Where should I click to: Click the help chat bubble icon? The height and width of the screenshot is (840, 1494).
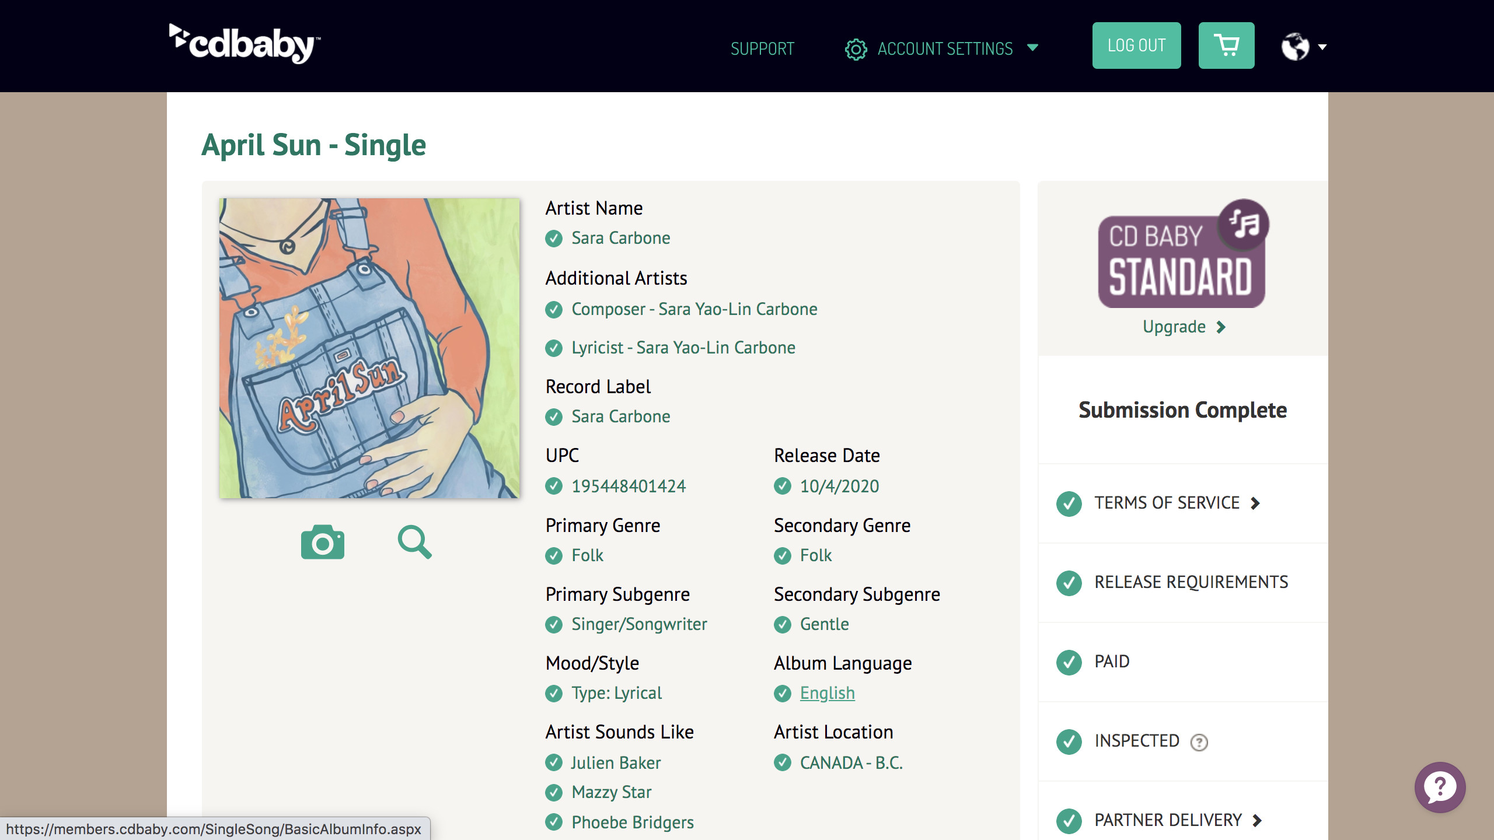(x=1441, y=787)
